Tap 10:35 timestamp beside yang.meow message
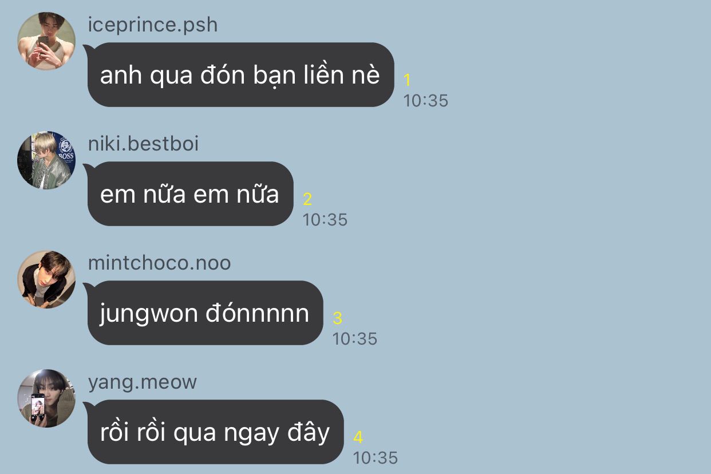The height and width of the screenshot is (474, 711). pyautogui.click(x=375, y=458)
